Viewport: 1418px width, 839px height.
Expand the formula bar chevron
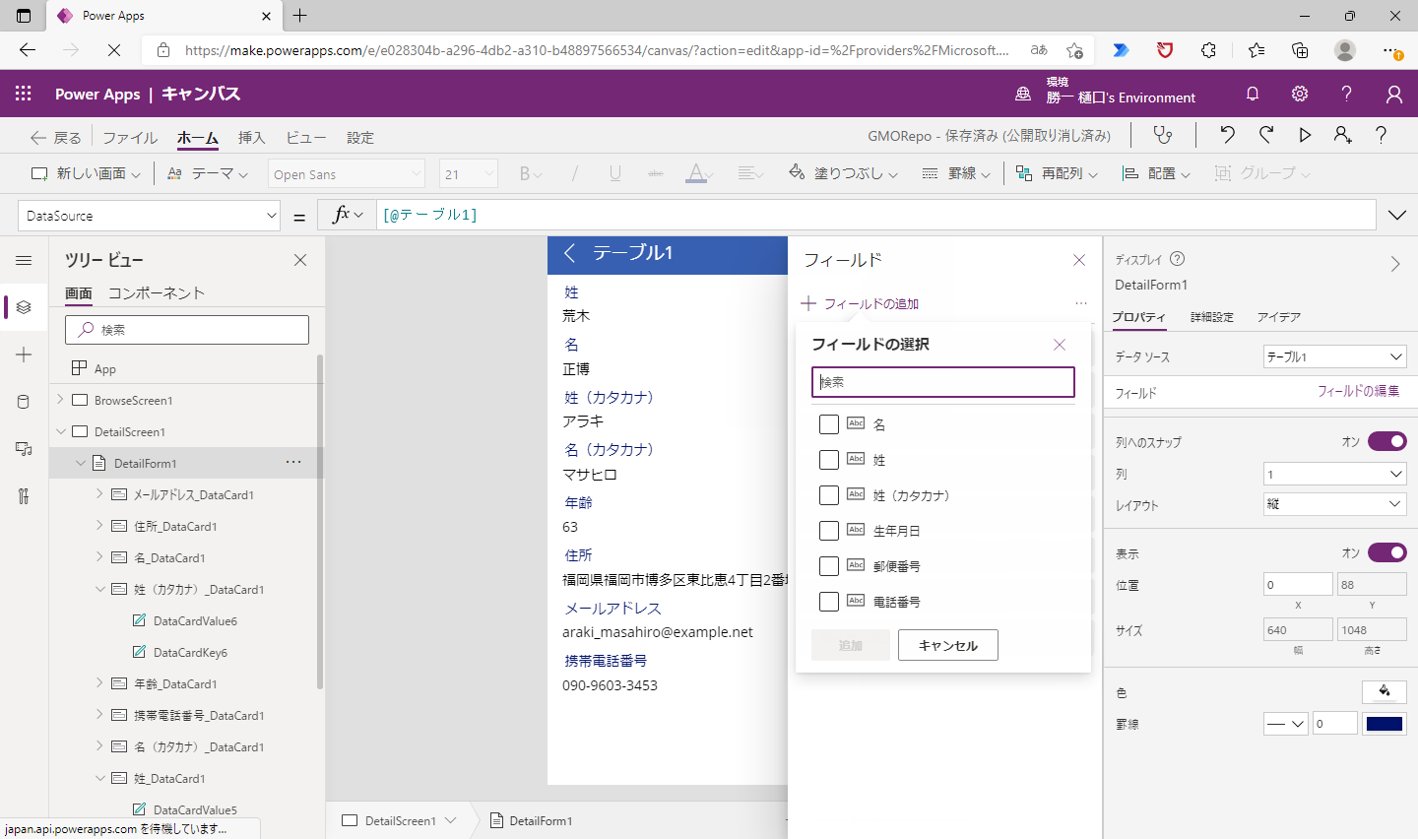pos(1397,215)
